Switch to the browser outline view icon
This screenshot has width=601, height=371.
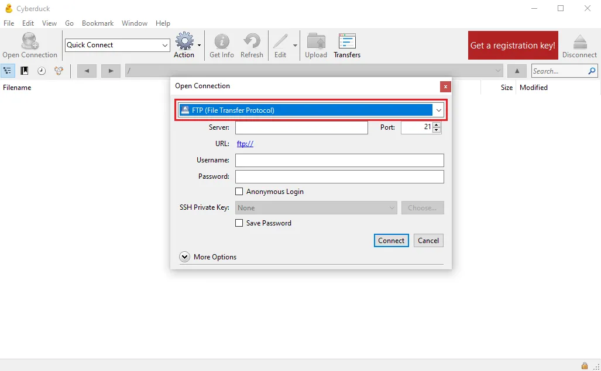pyautogui.click(x=7, y=71)
